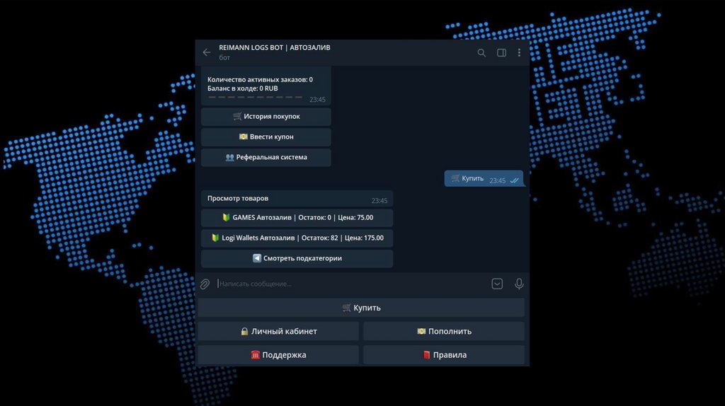Click the Просмотр товаров message text

click(238, 198)
